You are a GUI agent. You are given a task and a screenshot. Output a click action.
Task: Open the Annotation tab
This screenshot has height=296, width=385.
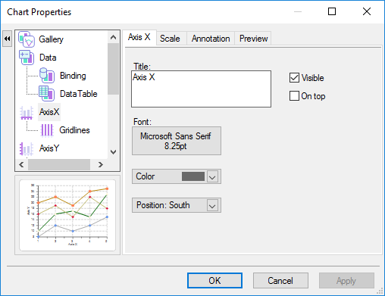tap(211, 39)
